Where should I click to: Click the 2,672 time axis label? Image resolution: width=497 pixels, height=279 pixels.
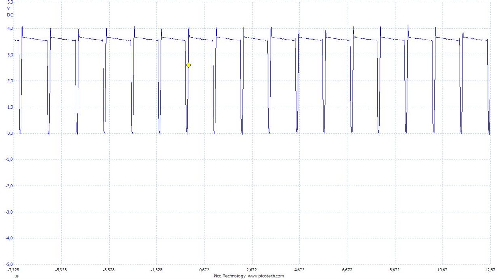pos(252,270)
